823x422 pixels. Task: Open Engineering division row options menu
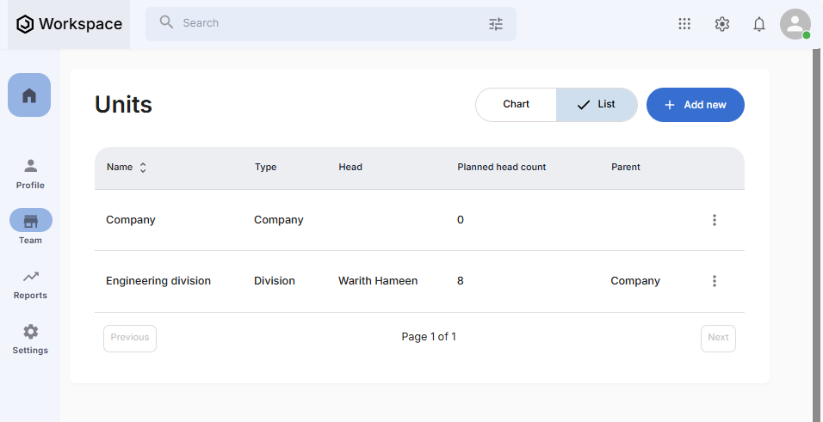(x=714, y=281)
